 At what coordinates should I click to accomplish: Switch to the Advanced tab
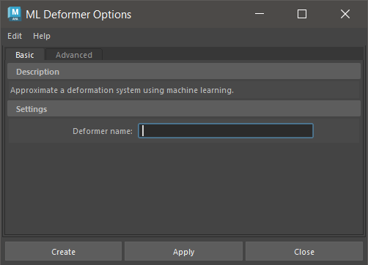[74, 55]
